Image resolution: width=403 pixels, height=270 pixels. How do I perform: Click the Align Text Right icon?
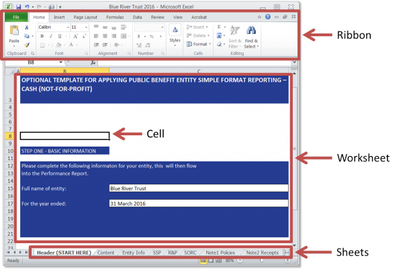[114, 36]
